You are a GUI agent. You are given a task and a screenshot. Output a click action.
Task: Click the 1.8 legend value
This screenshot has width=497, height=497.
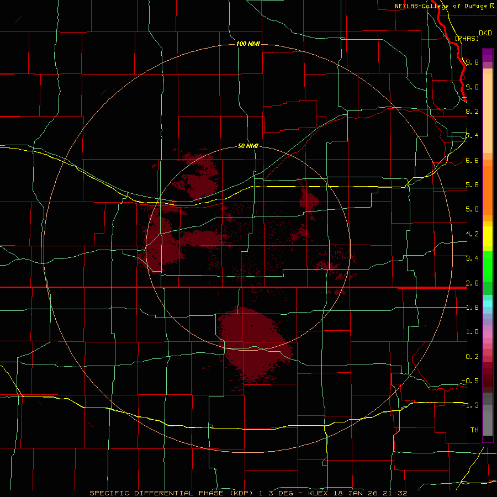click(472, 308)
